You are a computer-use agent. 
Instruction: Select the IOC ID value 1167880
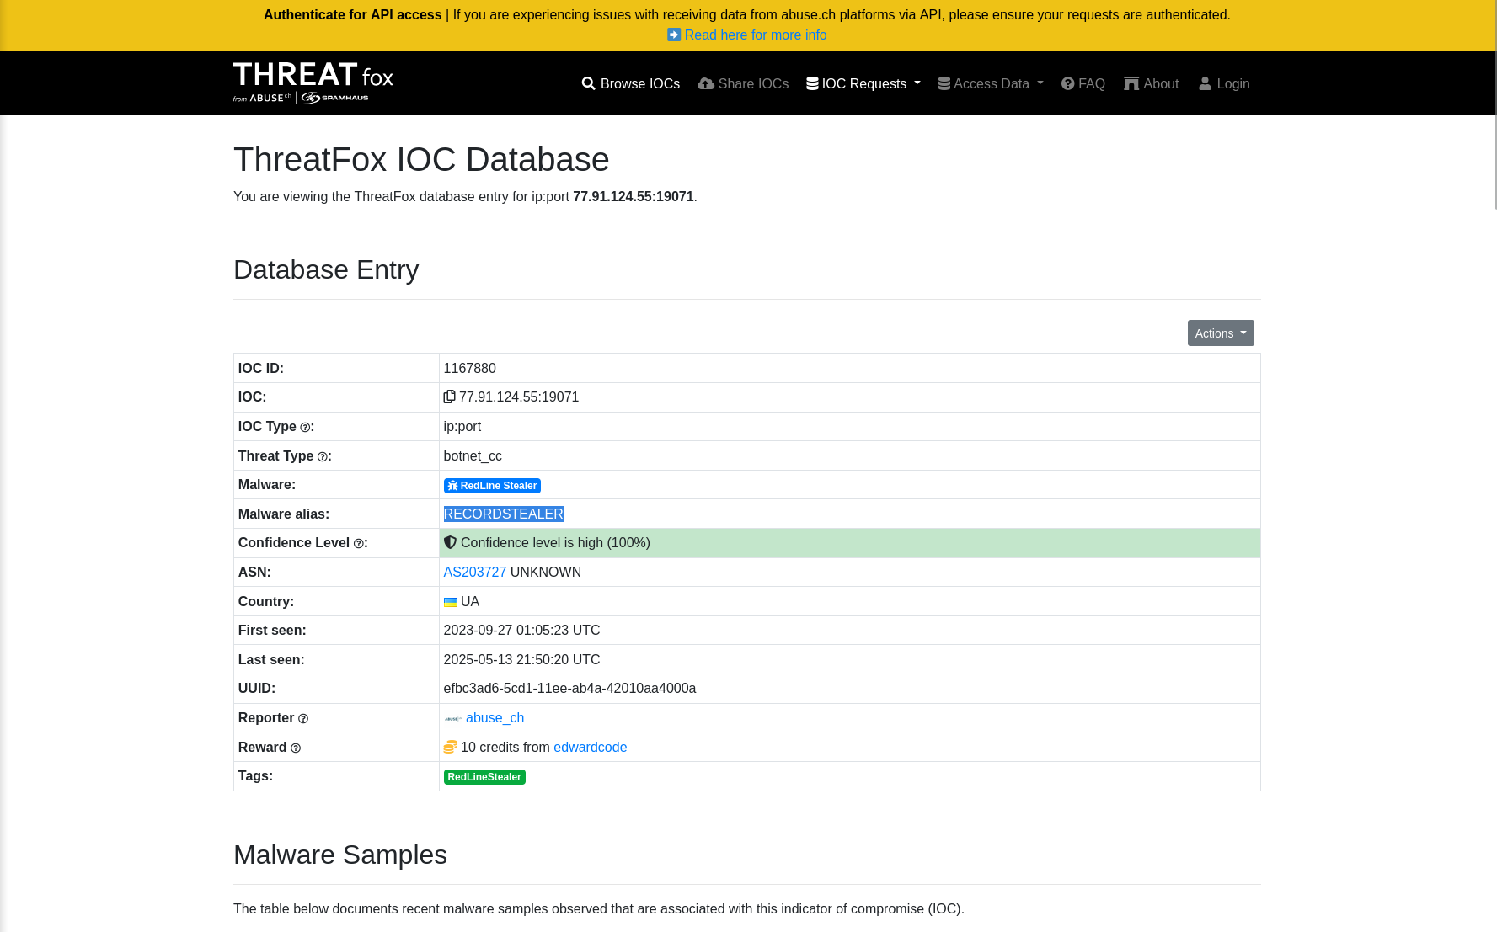470,368
